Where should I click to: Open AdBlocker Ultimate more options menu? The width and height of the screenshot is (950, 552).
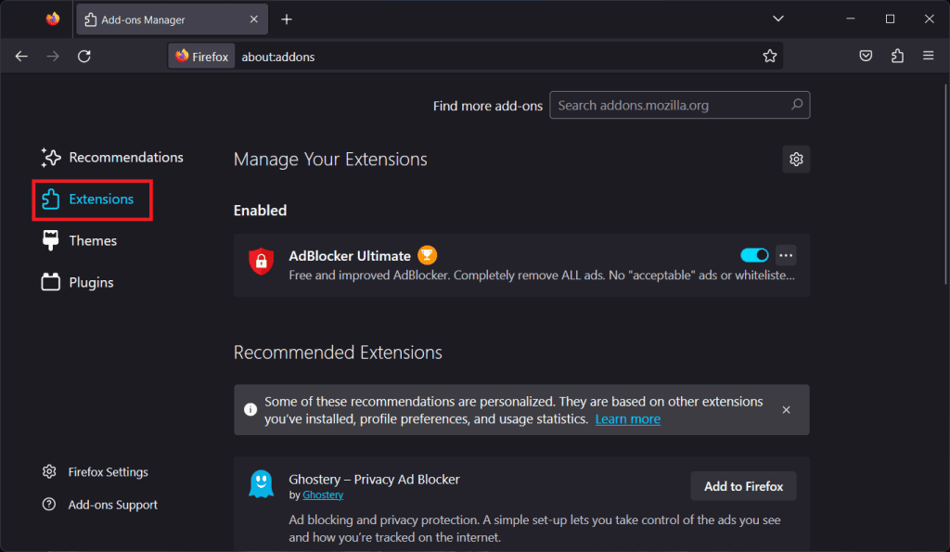click(x=786, y=255)
